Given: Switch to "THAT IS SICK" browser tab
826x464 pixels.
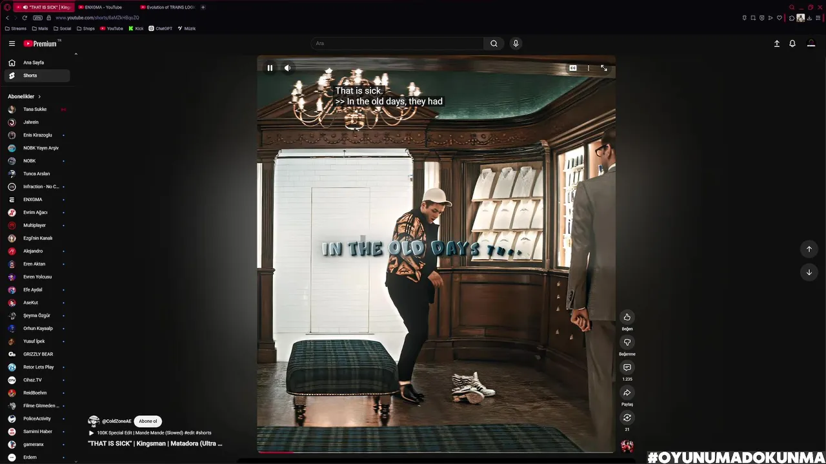Looking at the screenshot, I should pos(43,7).
